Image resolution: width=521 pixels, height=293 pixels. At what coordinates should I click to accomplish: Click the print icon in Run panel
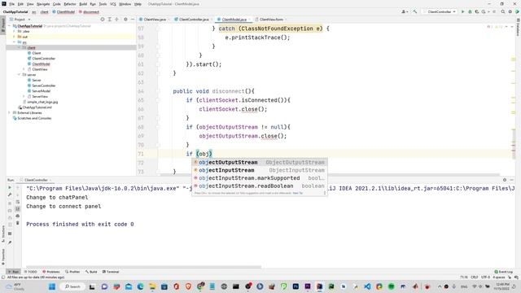[x=18, y=216]
